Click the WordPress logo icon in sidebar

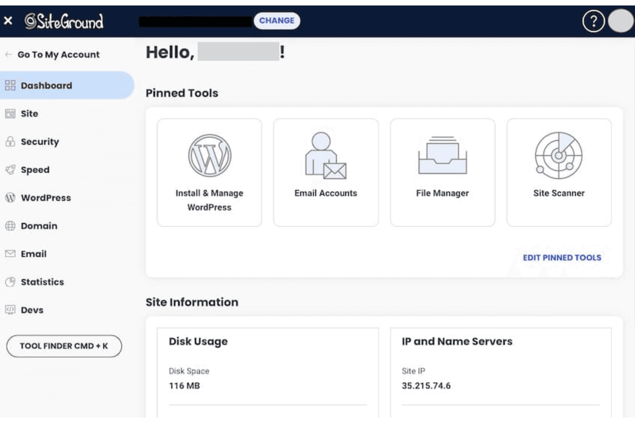(x=10, y=198)
